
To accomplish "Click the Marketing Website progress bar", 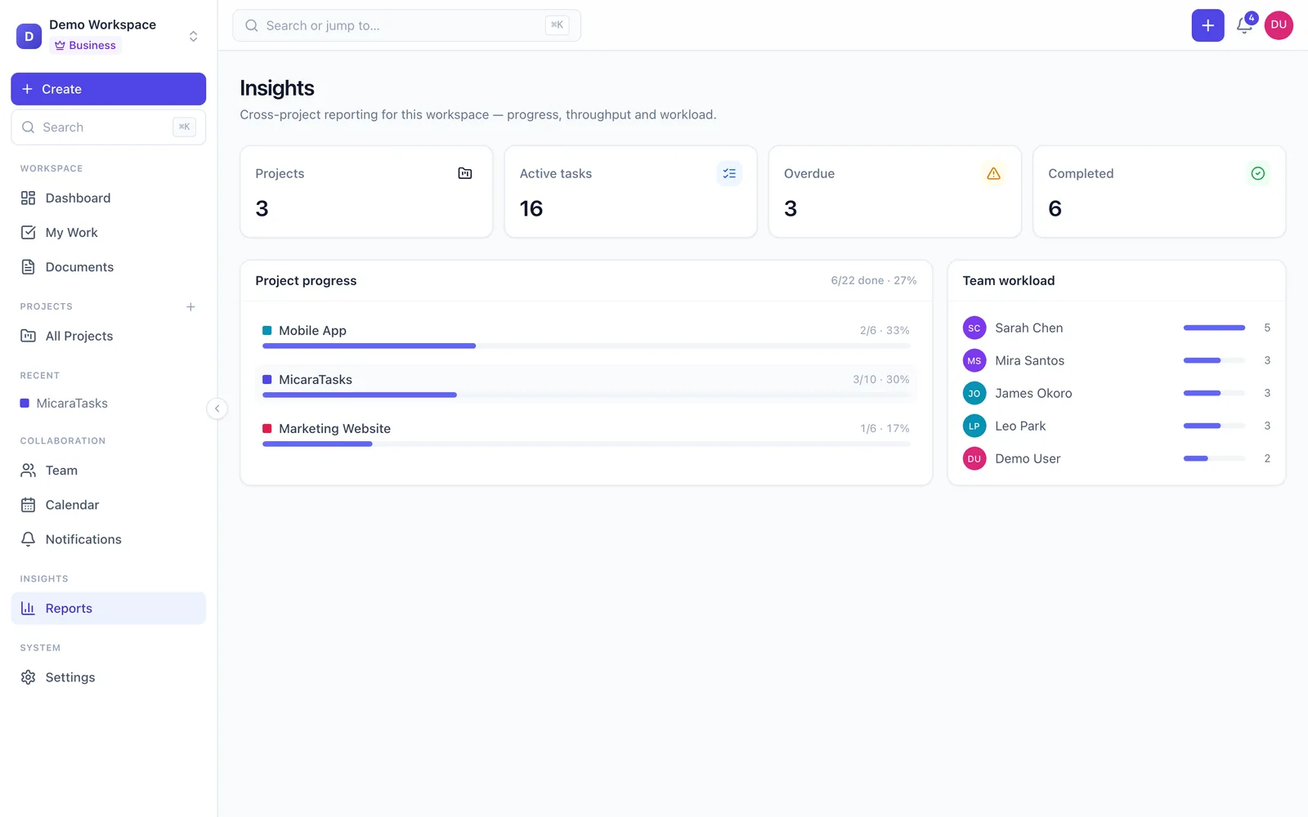I will tap(586, 444).
